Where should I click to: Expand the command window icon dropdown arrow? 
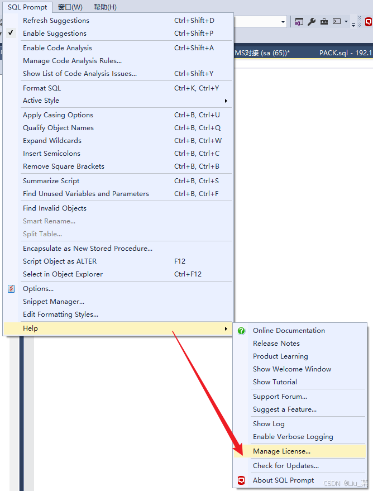[x=346, y=22]
